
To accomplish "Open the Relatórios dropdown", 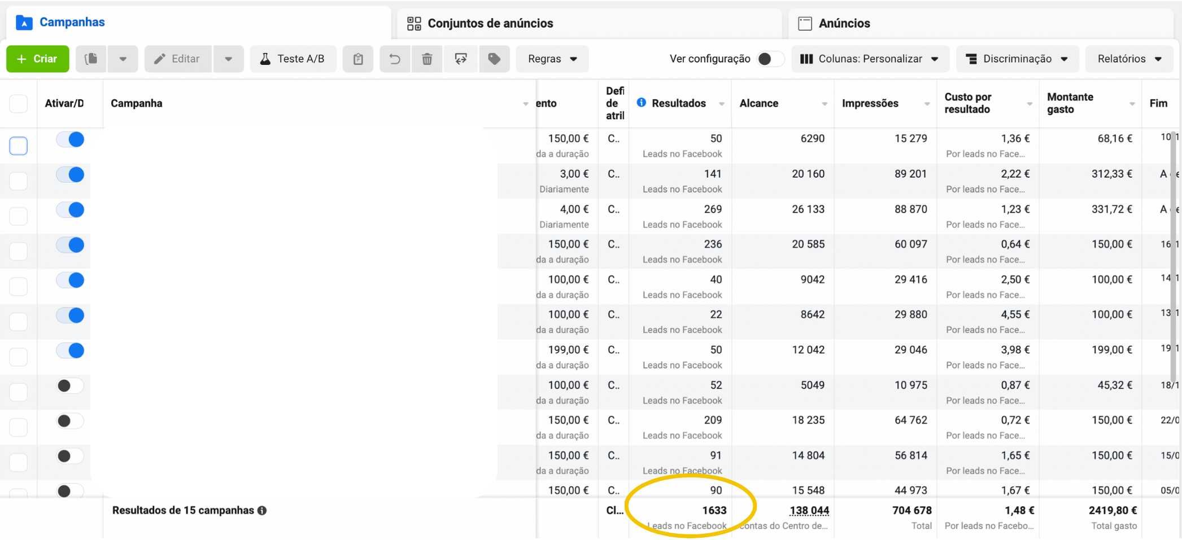I will [1129, 59].
